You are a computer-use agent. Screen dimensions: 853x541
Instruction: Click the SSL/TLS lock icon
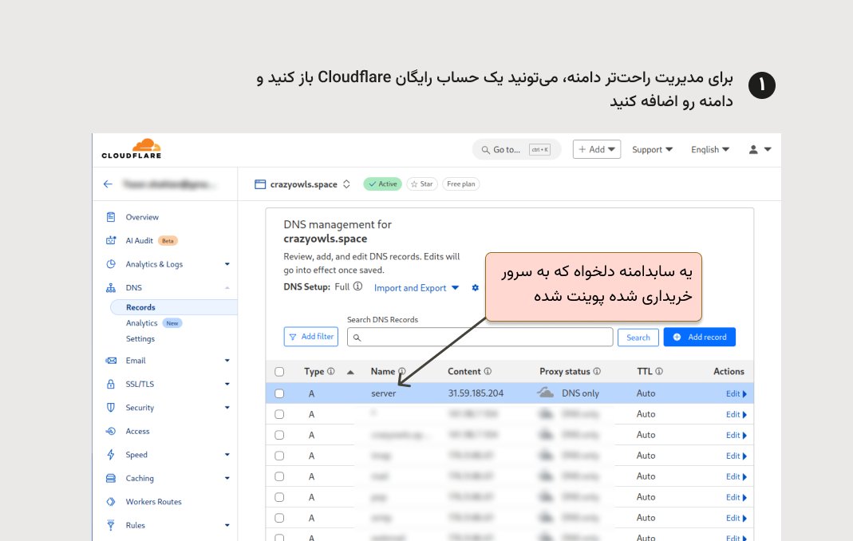(x=111, y=384)
